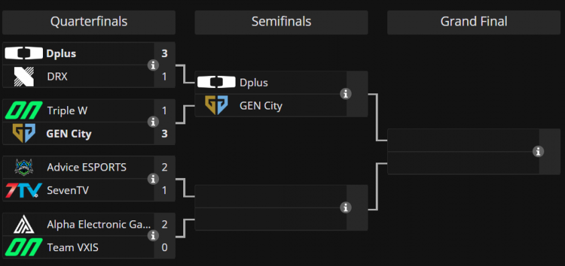Open Alpha Electronic Ga... team link
The image size is (565, 266).
(x=99, y=224)
